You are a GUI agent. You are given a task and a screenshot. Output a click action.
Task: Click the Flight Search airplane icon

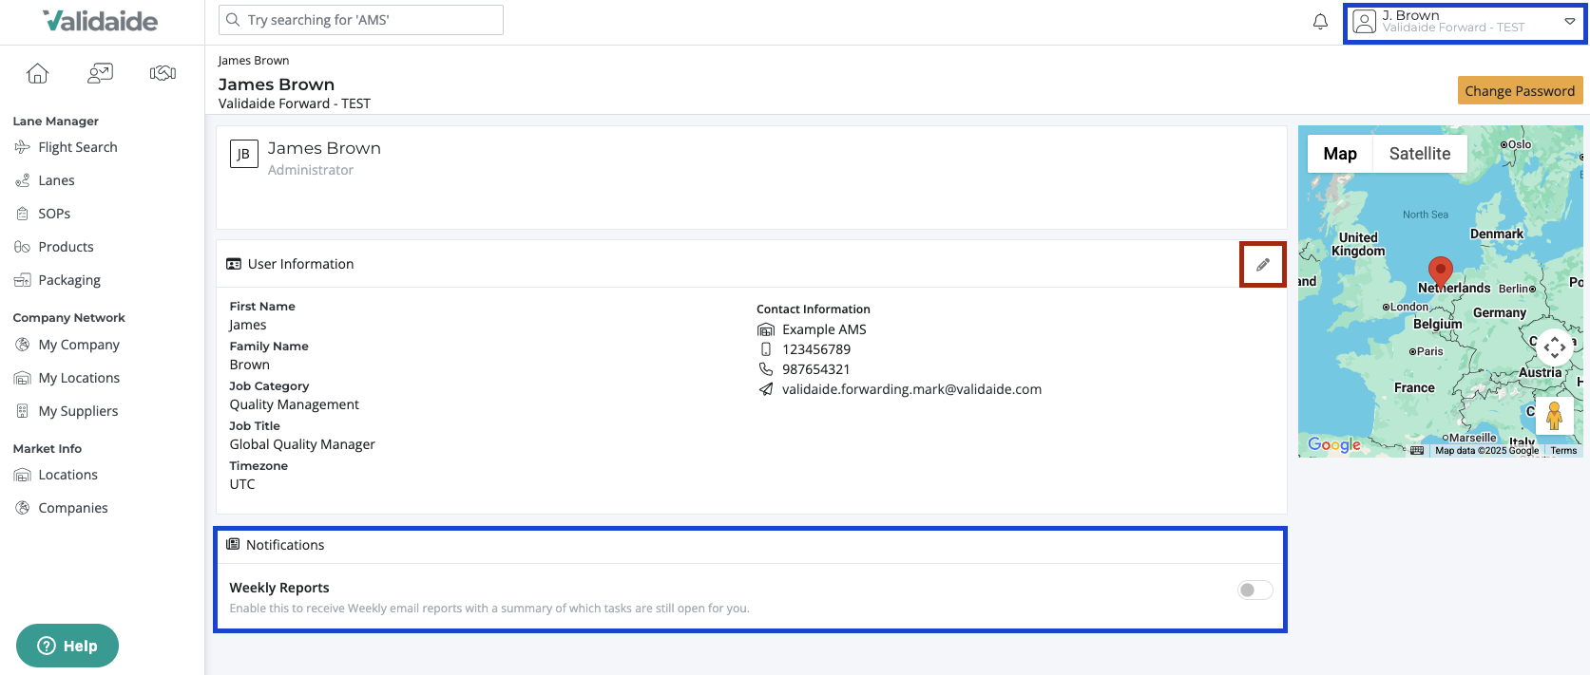[x=23, y=147]
